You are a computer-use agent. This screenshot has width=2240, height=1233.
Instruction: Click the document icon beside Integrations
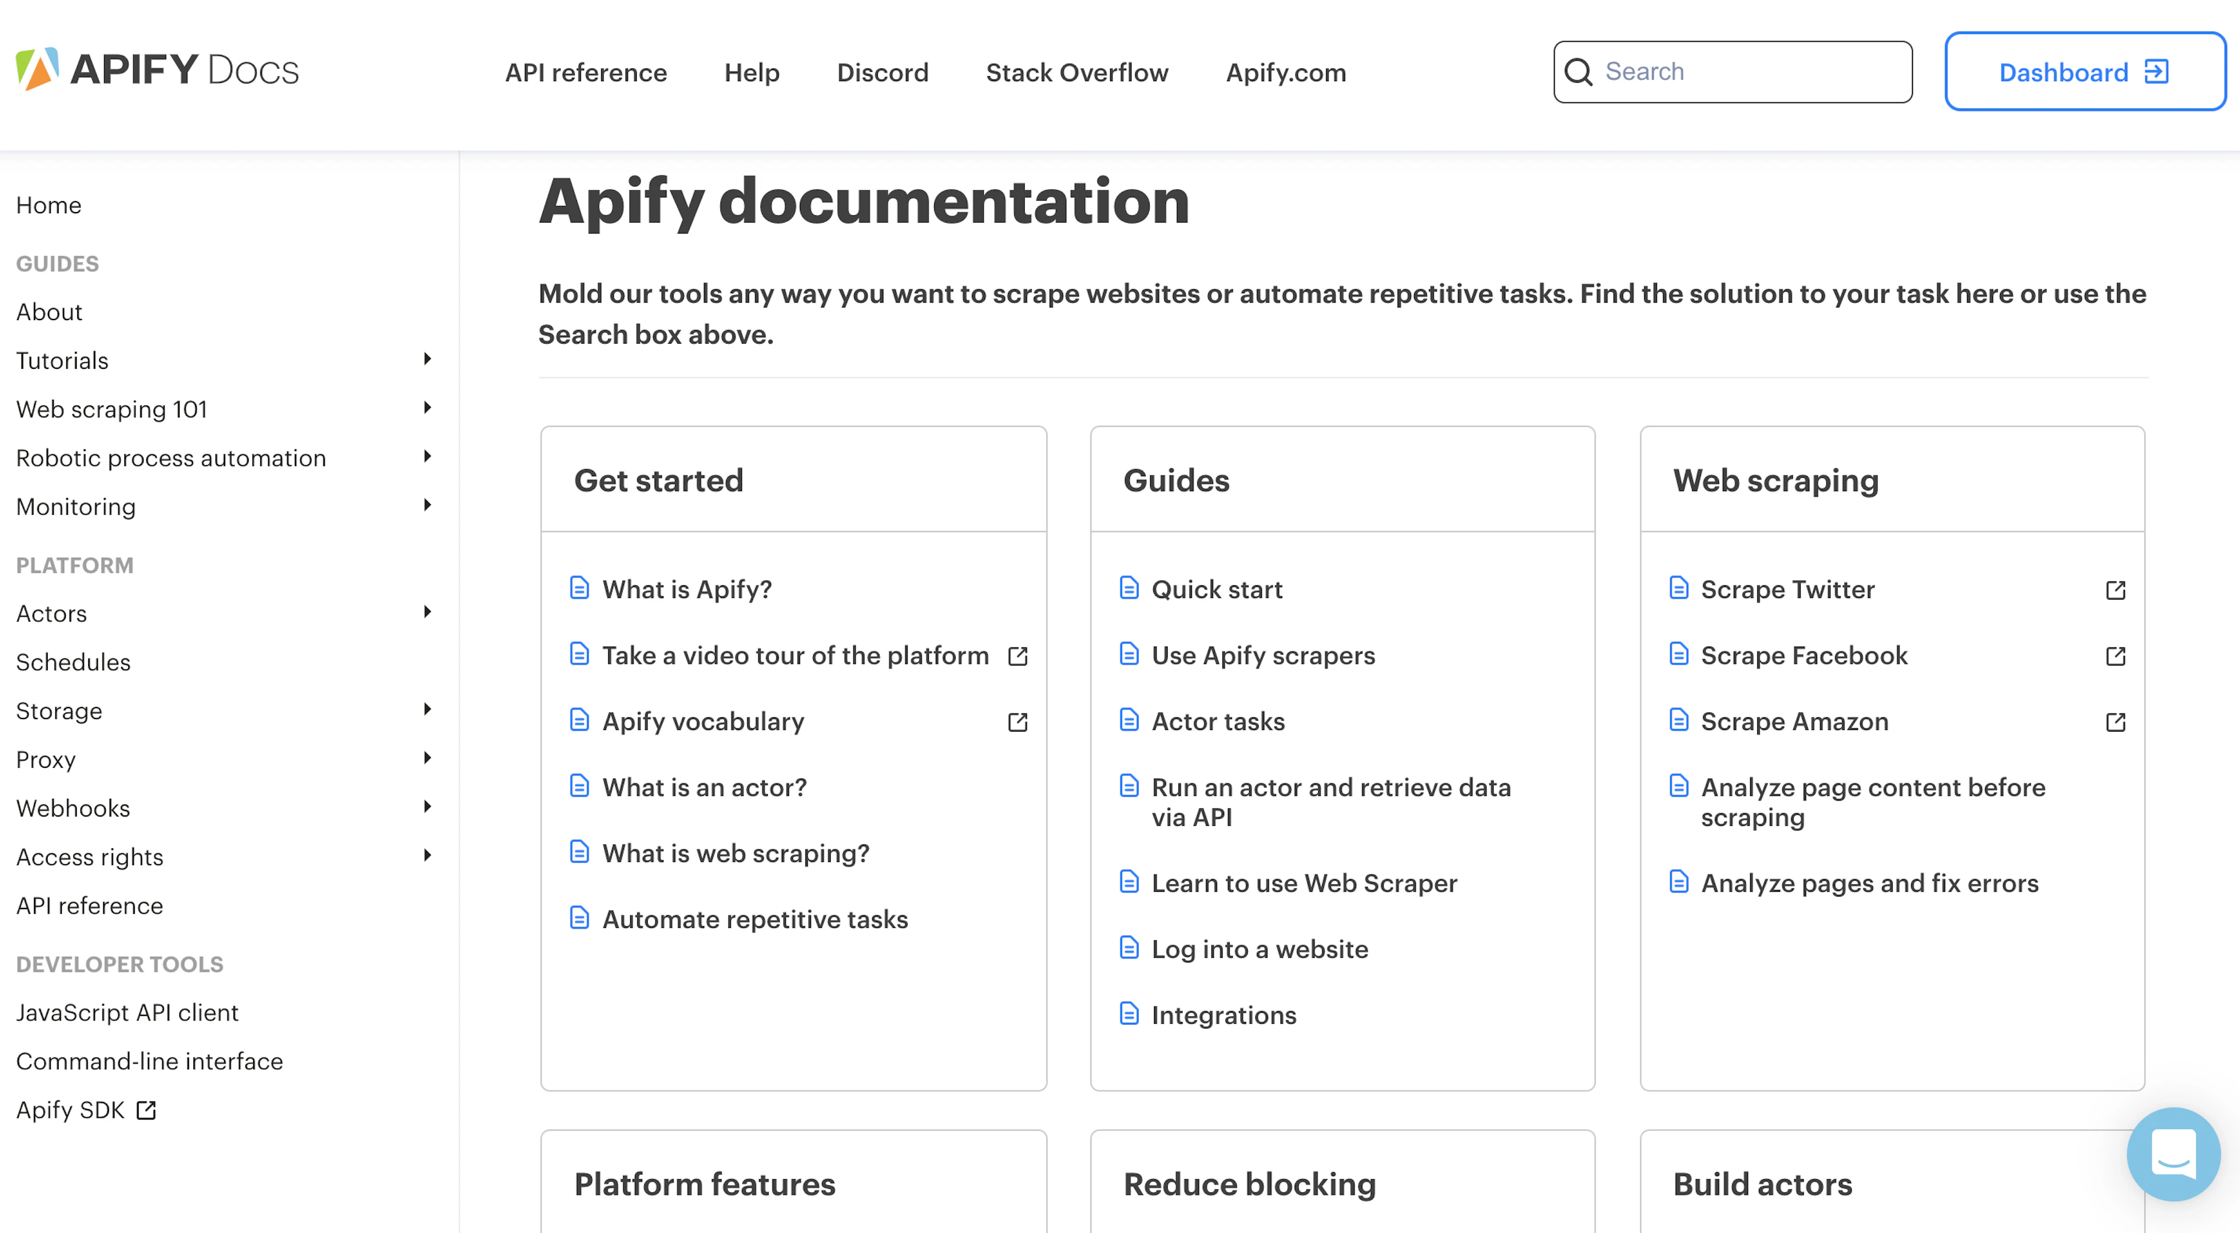coord(1129,1014)
